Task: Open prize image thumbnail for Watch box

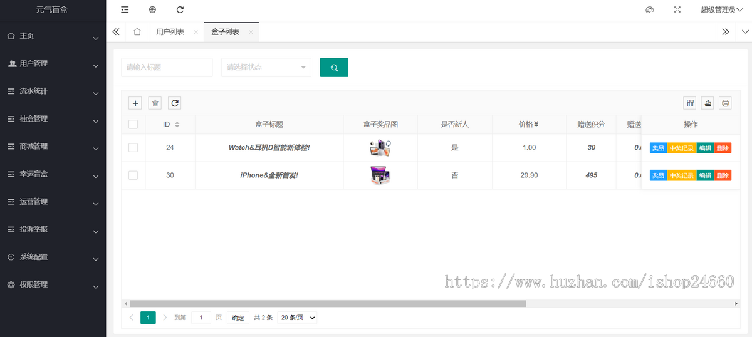Action: pyautogui.click(x=380, y=148)
